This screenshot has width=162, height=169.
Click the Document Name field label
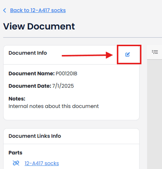point(32,74)
